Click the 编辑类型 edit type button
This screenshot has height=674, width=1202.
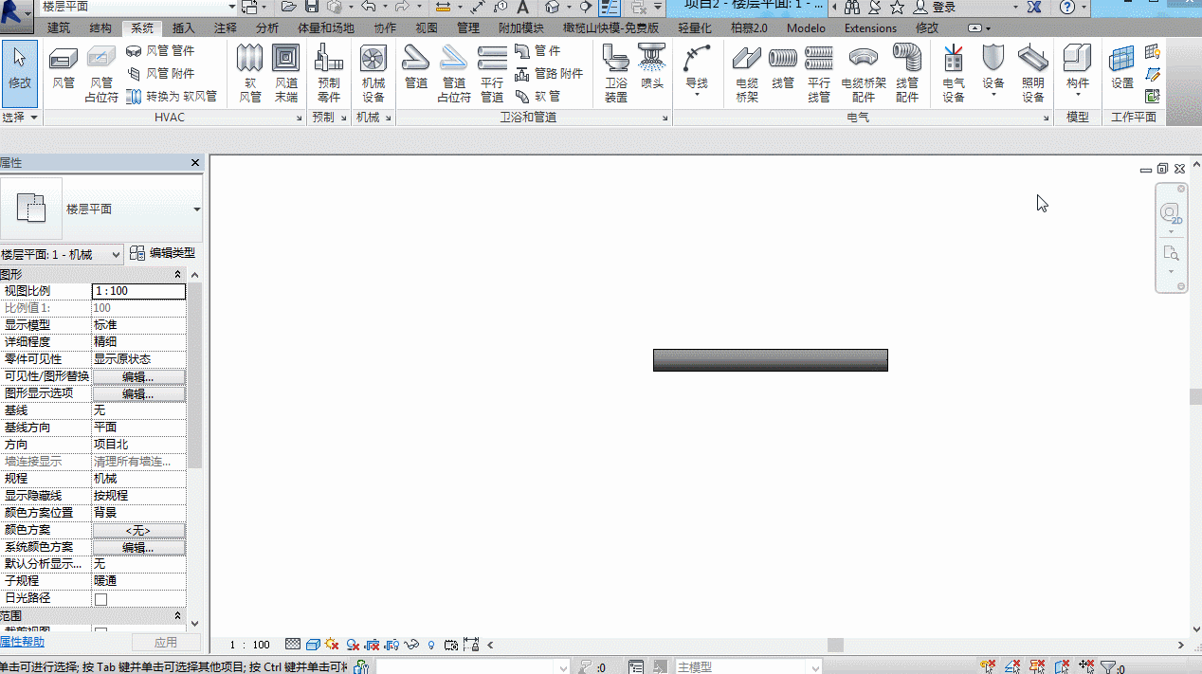coord(163,253)
